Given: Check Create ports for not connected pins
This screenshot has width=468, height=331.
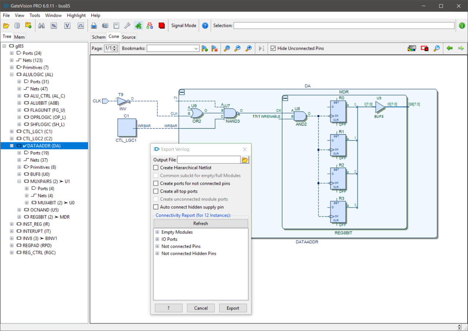Looking at the screenshot, I should coord(156,183).
